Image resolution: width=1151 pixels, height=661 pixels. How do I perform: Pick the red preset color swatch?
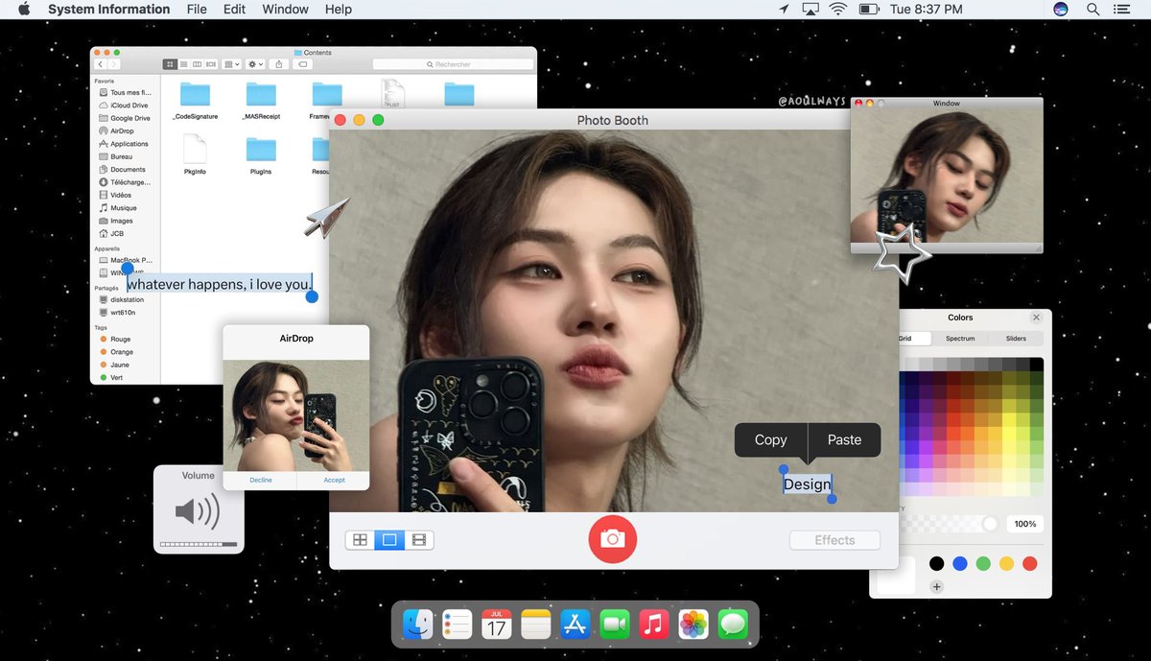(1030, 564)
